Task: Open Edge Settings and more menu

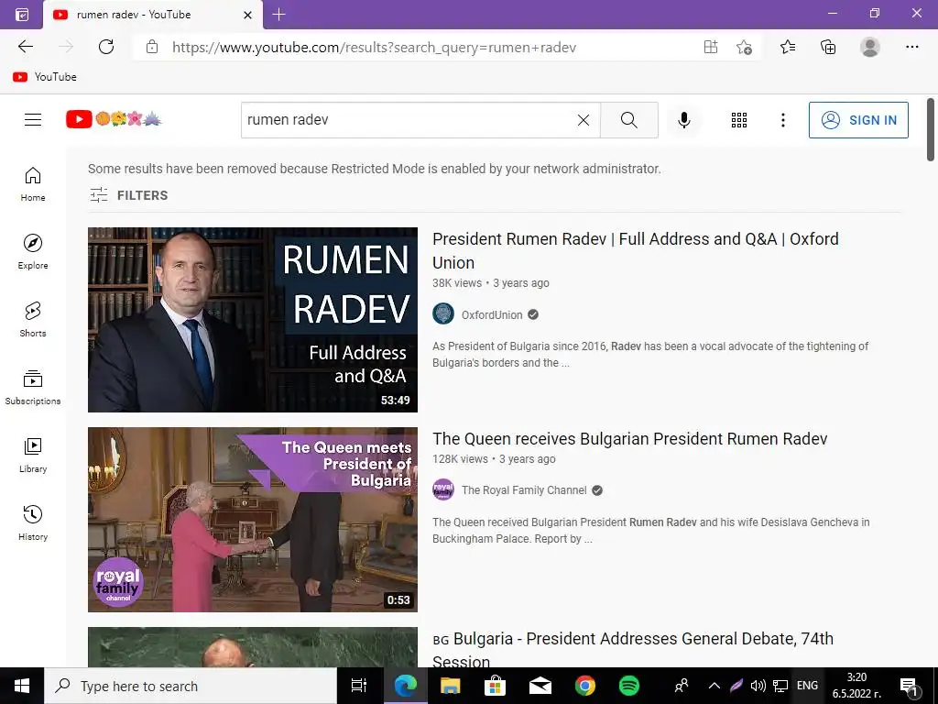Action: [x=911, y=47]
